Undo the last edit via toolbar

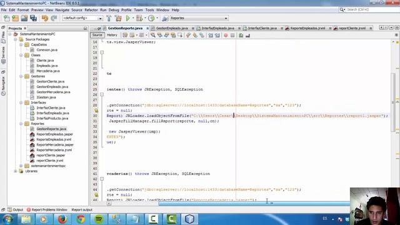pyautogui.click(x=45, y=18)
